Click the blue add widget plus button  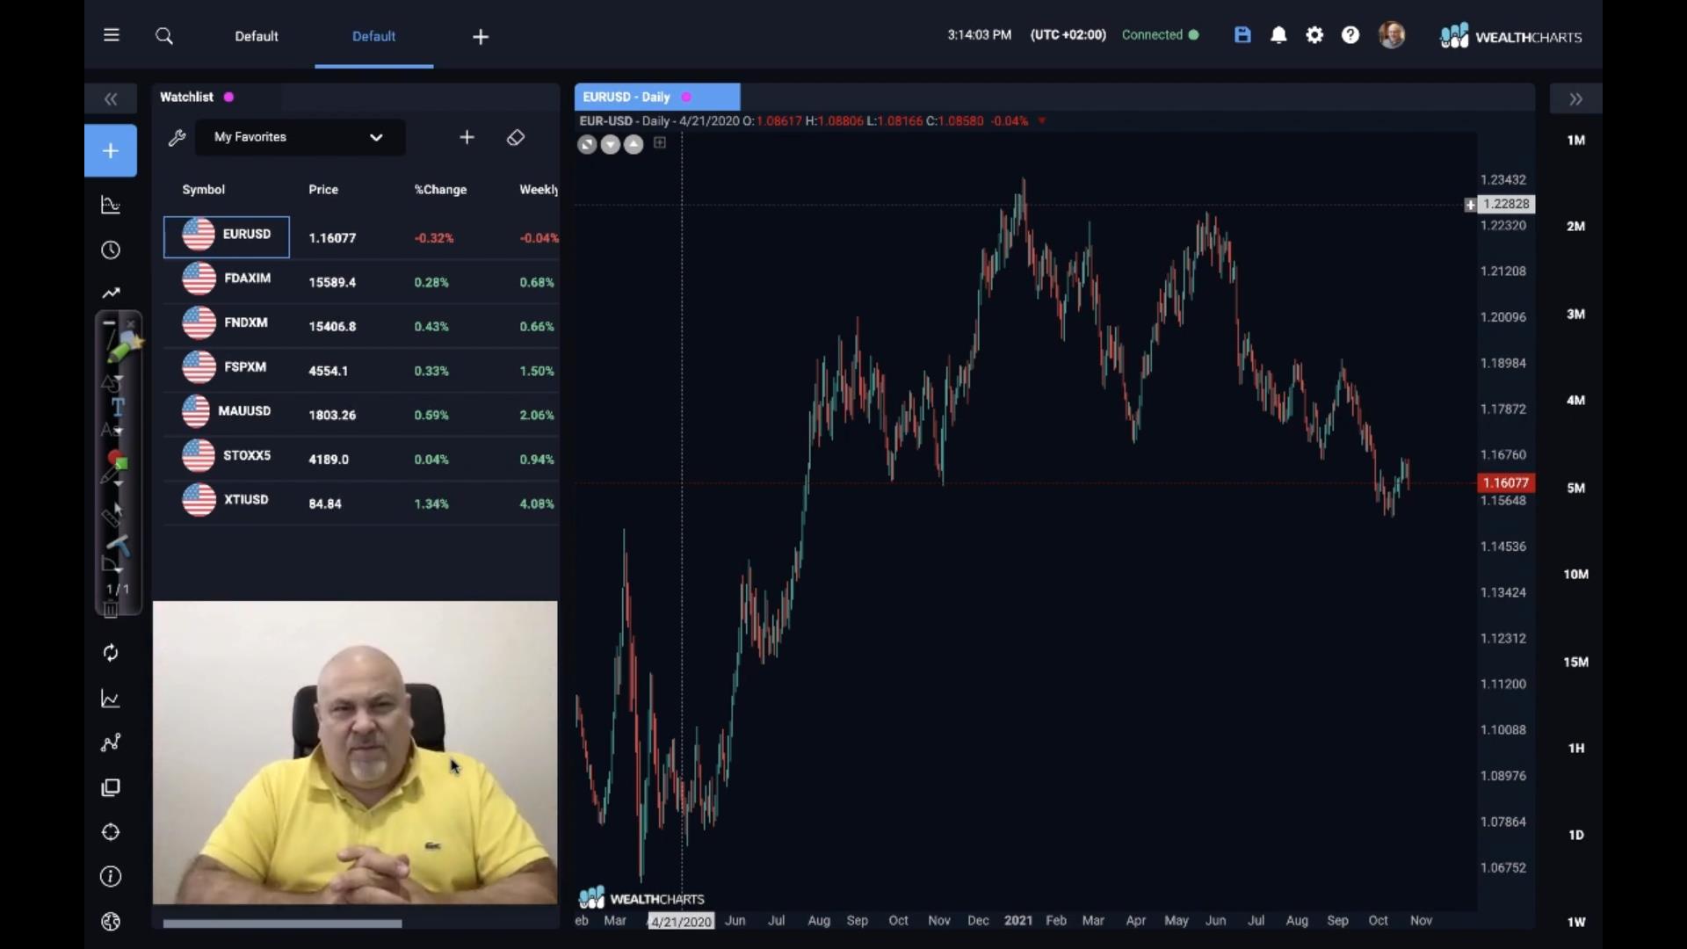pyautogui.click(x=111, y=150)
